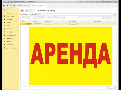The image size is (121, 90).
Task: Close the form with the X near title
Action: tap(116, 10)
